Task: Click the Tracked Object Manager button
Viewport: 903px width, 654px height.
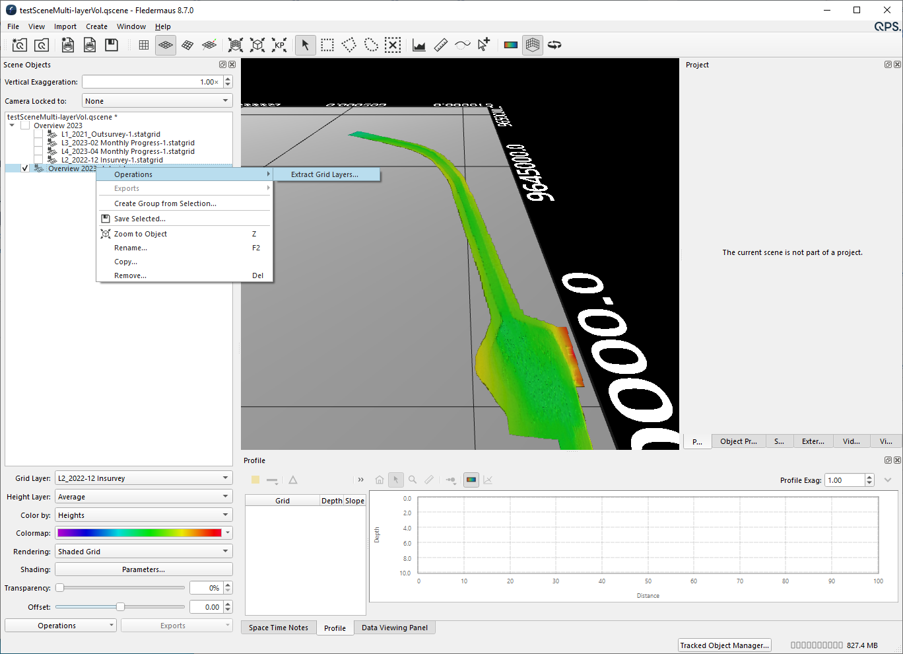Action: coord(723,645)
